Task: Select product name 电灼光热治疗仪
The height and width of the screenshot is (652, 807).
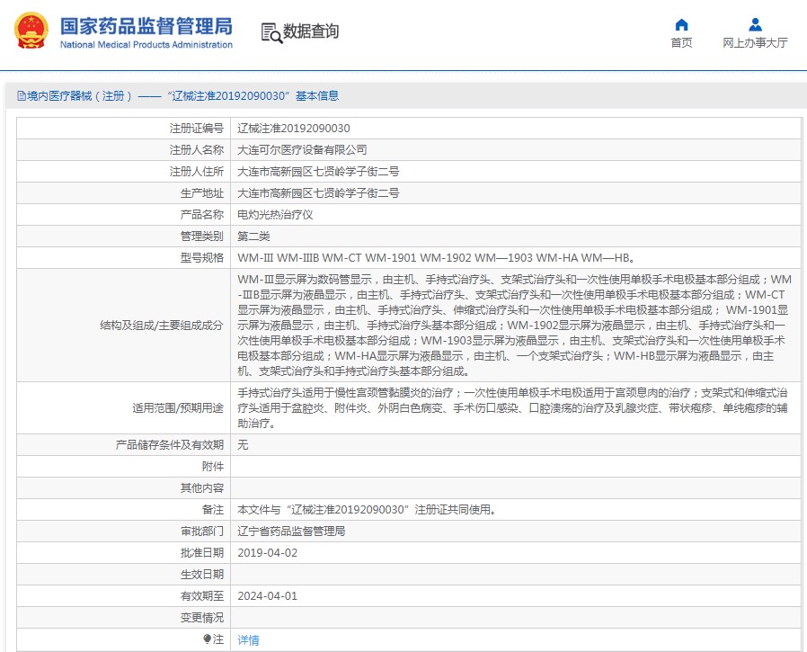Action: tap(275, 215)
